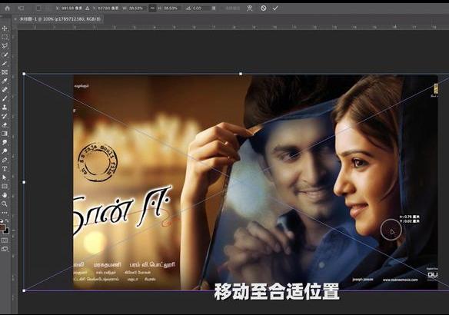Click the left-middle transform handle
Viewport: 449px width, 315px height.
coord(24,182)
